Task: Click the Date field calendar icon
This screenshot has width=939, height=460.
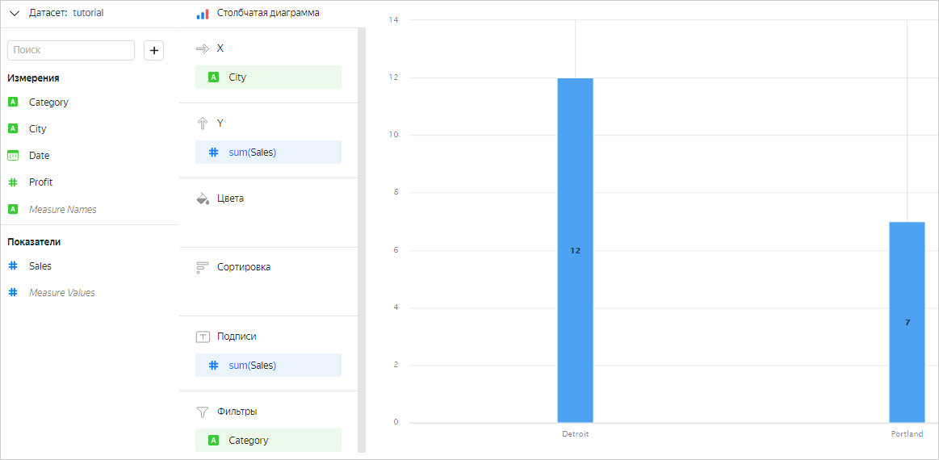Action: pos(13,156)
